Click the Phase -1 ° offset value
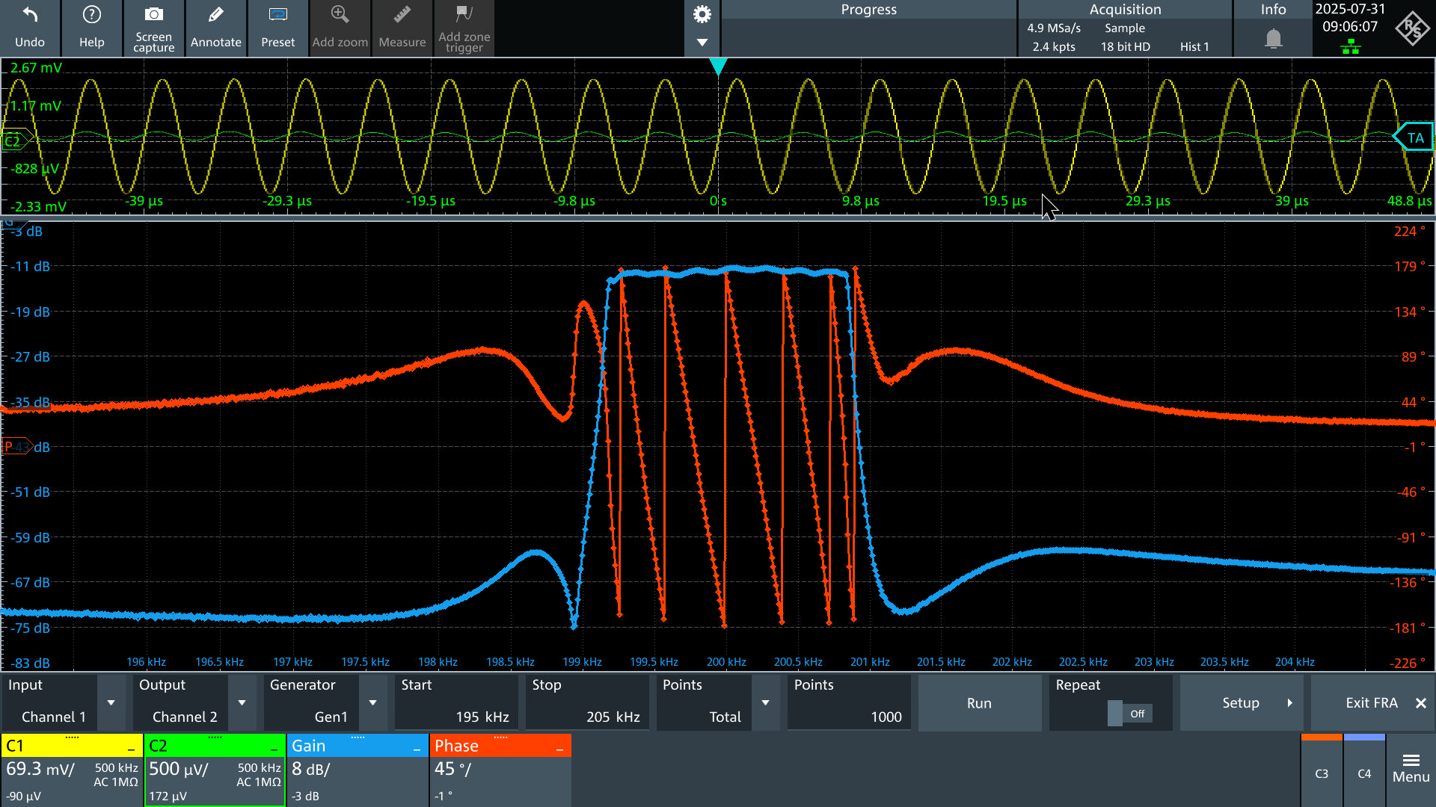Image resolution: width=1436 pixels, height=807 pixels. coord(444,796)
